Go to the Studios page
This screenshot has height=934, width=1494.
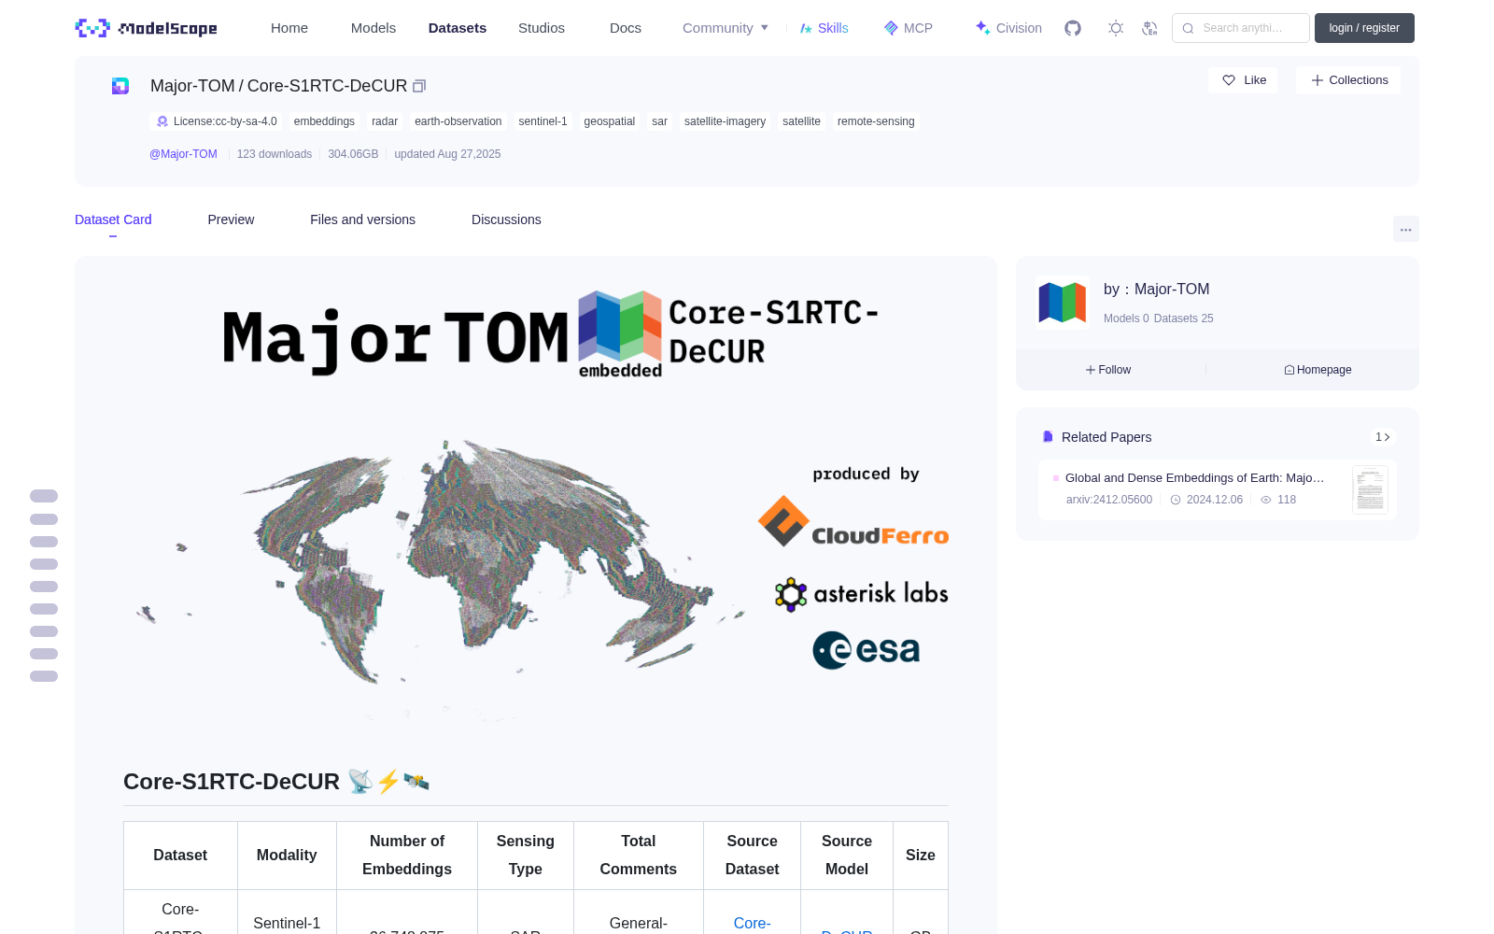(x=542, y=28)
